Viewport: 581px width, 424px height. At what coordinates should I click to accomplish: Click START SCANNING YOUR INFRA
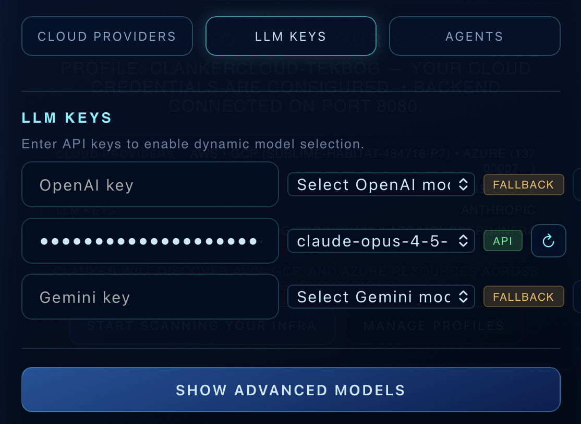point(202,325)
